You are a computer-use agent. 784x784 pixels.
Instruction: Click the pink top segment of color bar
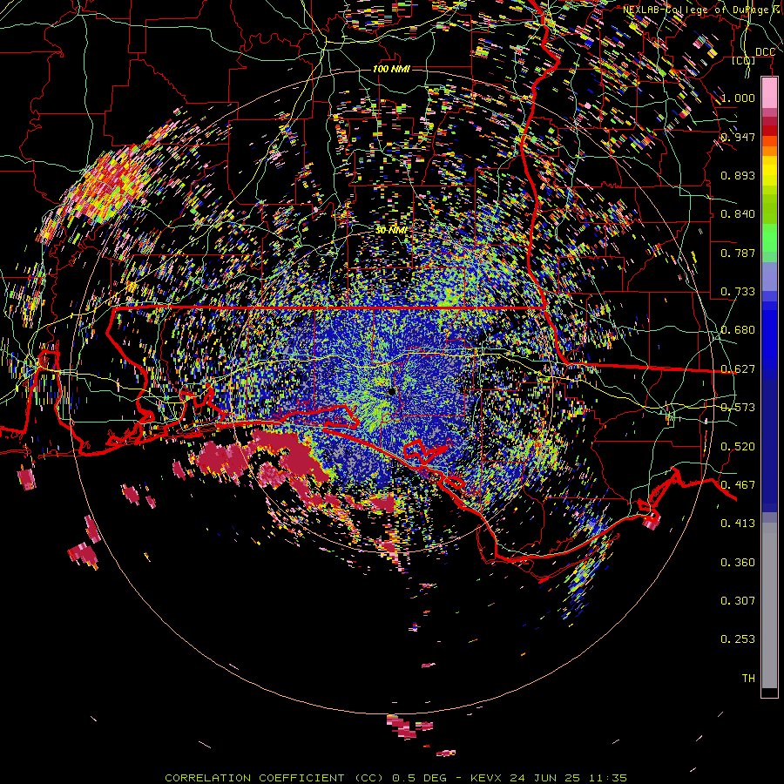[x=769, y=93]
